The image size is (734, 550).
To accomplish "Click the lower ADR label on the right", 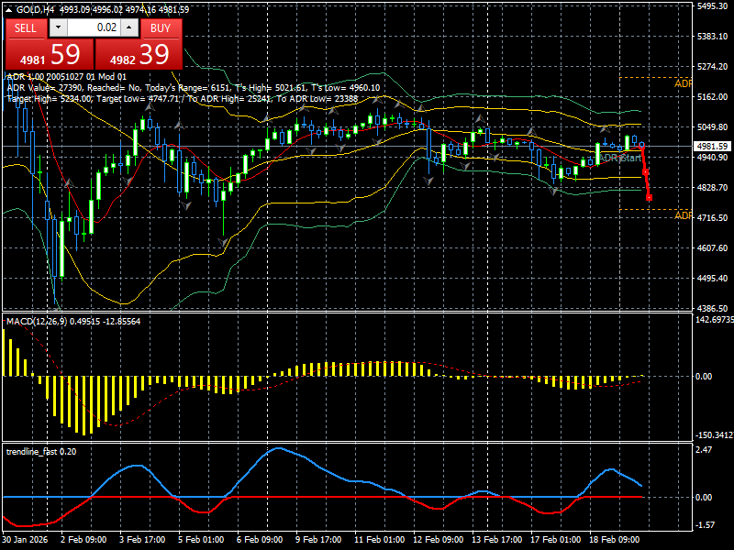I will pyautogui.click(x=683, y=215).
